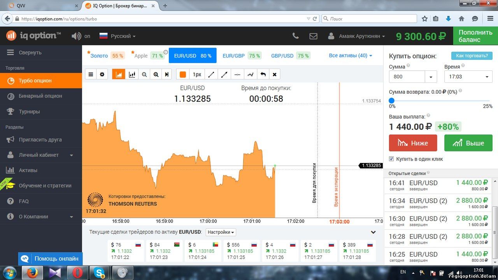Click the help icon next to Сумма
This screenshot has width=498, height=280.
[408, 66]
